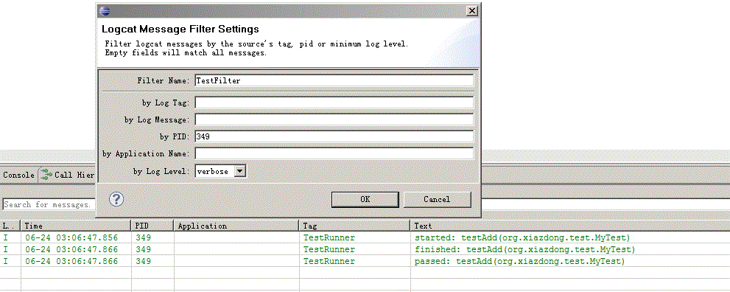Cancel the filter settings dialog
The height and width of the screenshot is (292, 730).
[437, 199]
